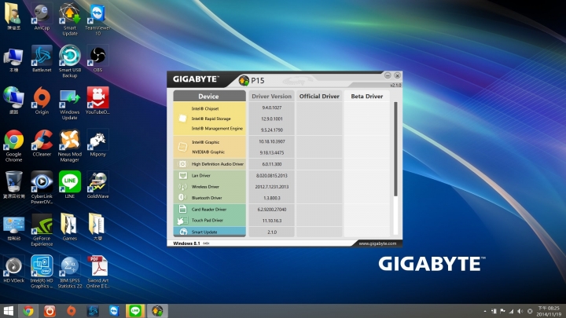Open LINE from the taskbar
Image resolution: width=566 pixels, height=318 pixels.
tap(135, 311)
